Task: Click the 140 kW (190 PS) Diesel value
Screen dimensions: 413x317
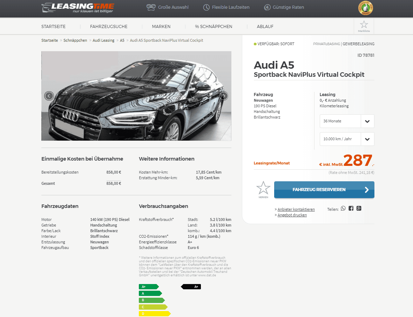Action: [x=110, y=220]
